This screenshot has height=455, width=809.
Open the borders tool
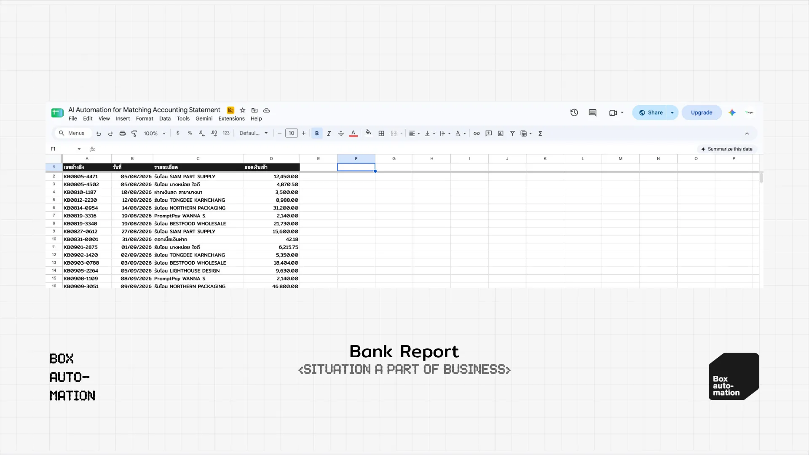[x=381, y=133]
